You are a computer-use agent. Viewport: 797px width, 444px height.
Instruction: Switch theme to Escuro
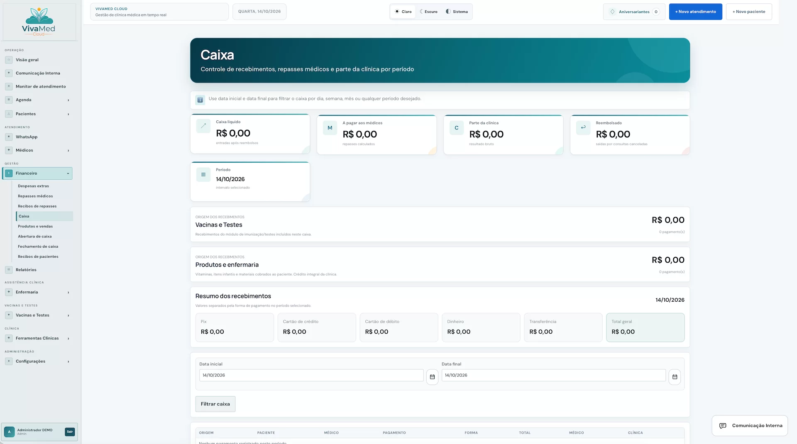point(429,12)
